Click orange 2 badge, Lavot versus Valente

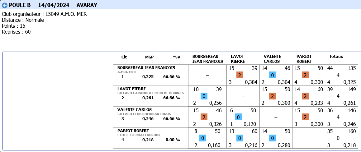(x=272, y=96)
